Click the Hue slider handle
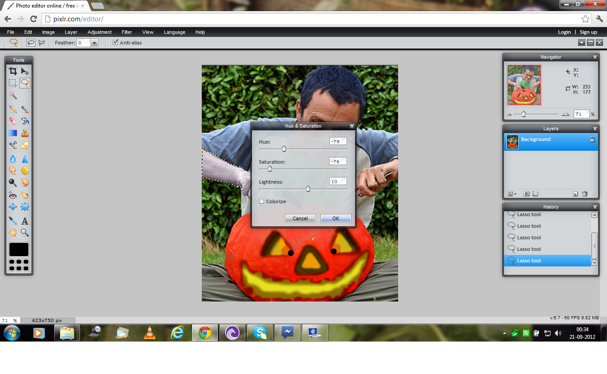 pos(284,149)
